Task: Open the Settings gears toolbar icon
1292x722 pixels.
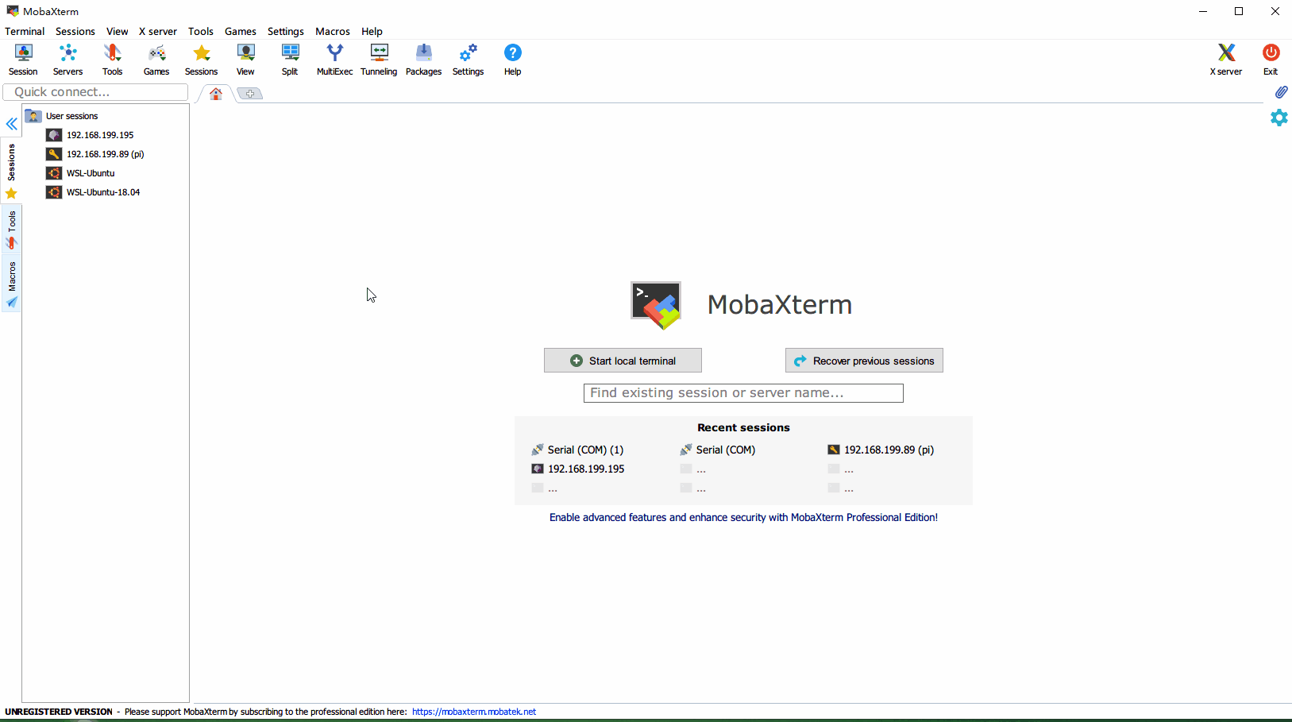Action: click(x=468, y=60)
